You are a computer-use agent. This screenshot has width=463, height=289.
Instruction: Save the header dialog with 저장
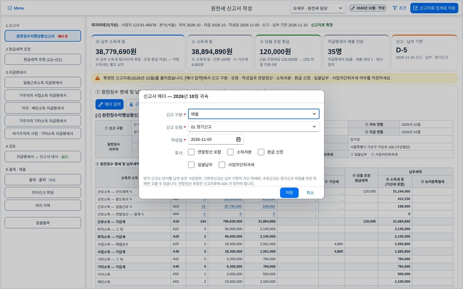tap(289, 193)
